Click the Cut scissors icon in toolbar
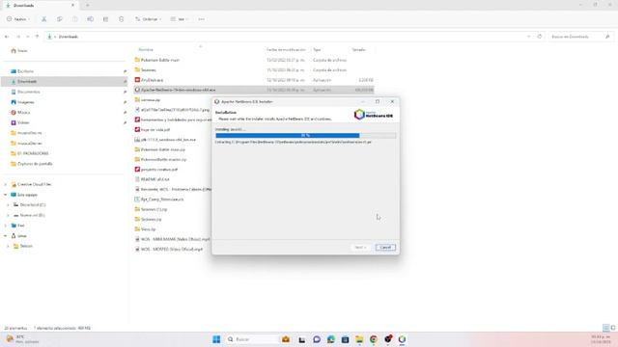Screen dimensions: 618x347 coord(44,19)
